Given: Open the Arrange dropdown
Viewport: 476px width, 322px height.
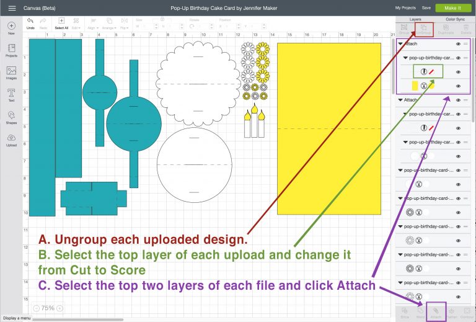Looking at the screenshot, I should click(x=109, y=24).
